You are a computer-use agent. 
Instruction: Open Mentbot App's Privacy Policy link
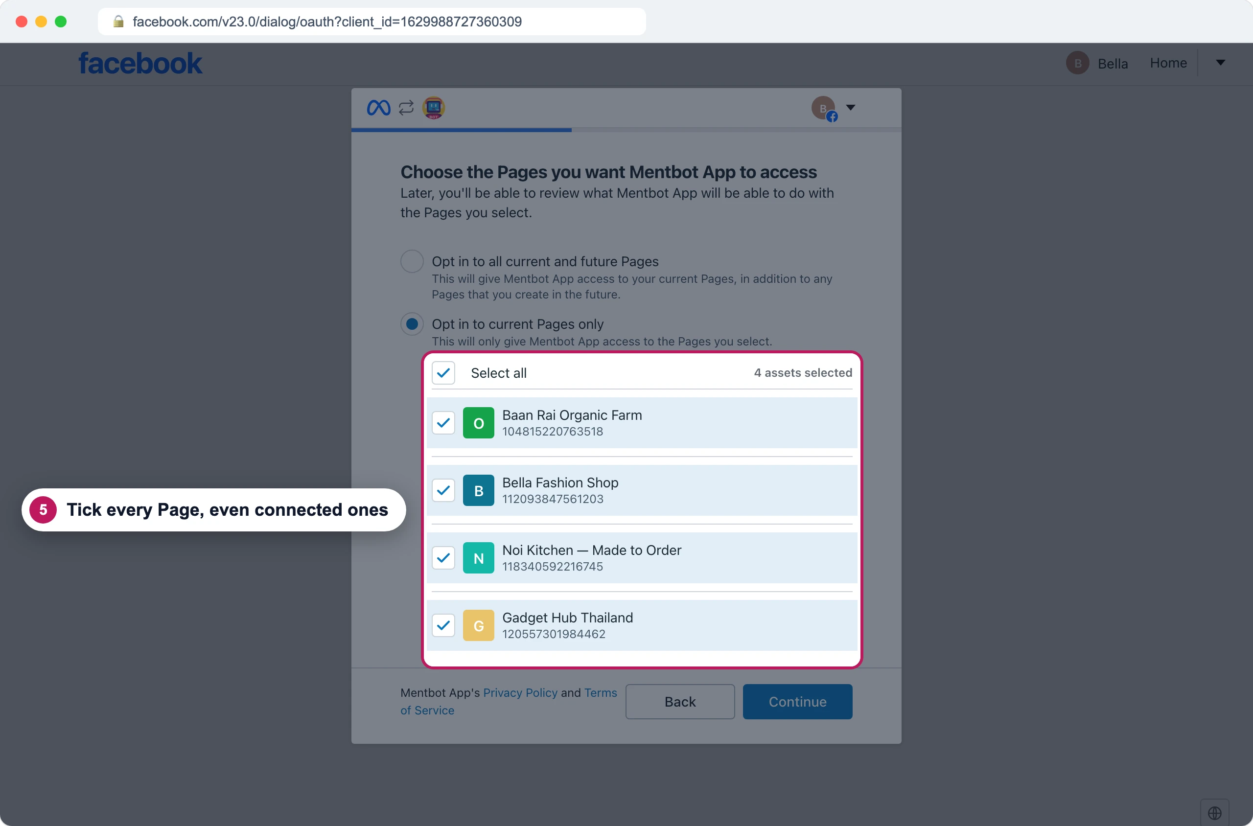[520, 693]
